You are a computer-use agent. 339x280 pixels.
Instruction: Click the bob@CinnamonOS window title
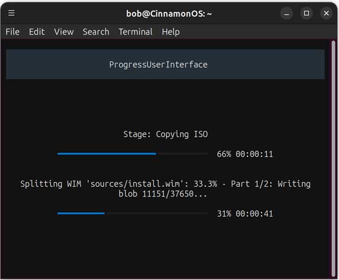point(169,13)
